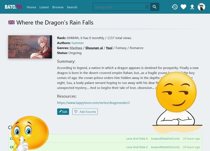Click the Manga title search field
This screenshot has width=210, height=151.
(118, 7)
